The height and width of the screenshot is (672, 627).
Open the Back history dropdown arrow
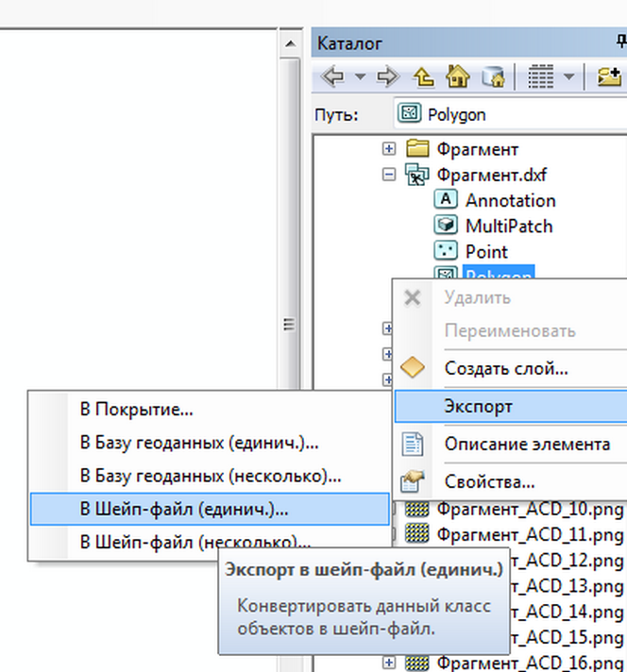click(361, 76)
